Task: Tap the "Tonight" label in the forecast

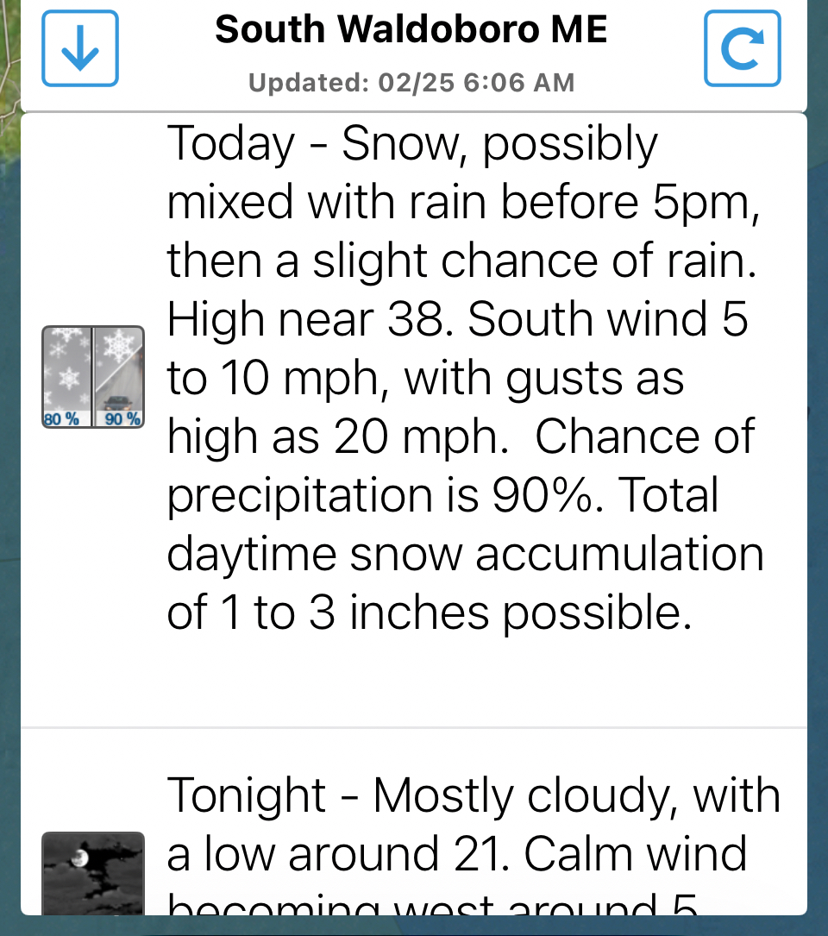Action: tap(246, 795)
